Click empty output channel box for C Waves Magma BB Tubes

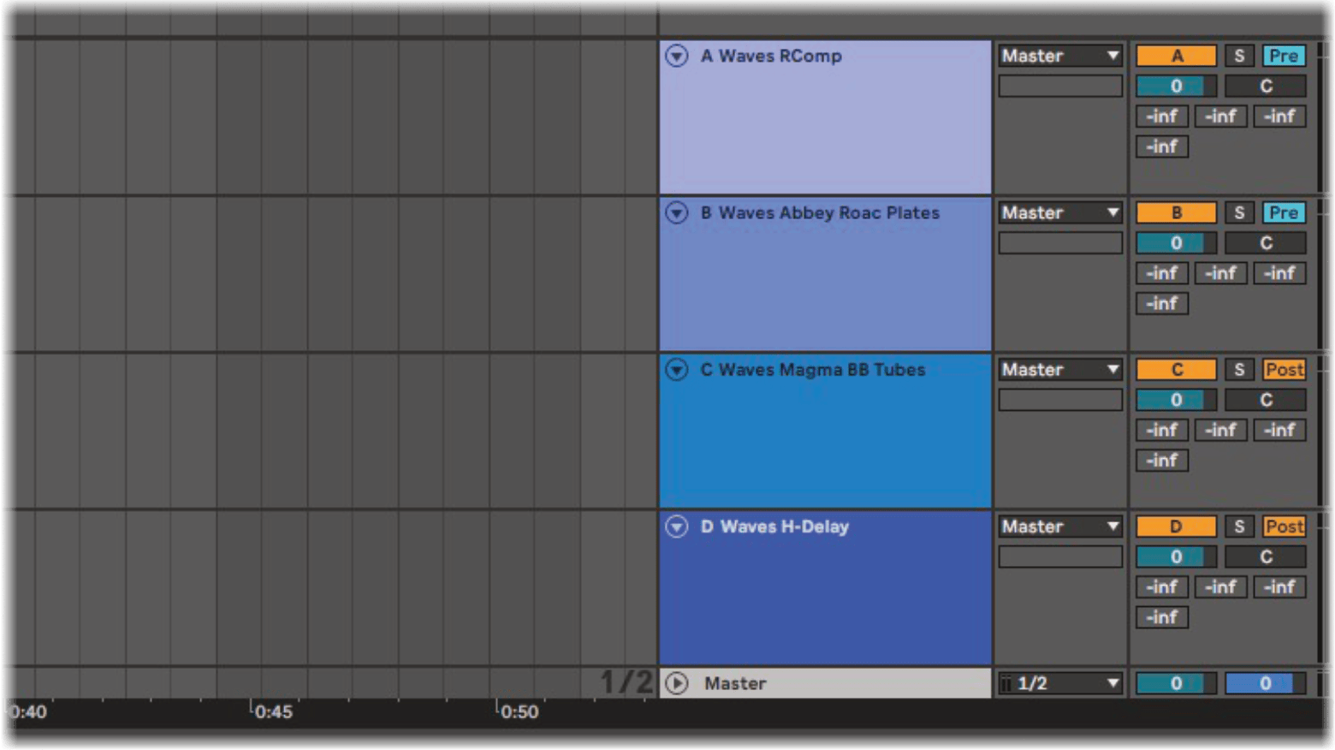coord(1060,399)
